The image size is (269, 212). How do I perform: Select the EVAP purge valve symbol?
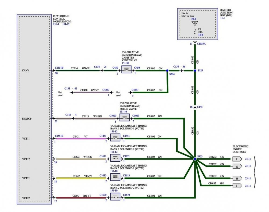(x=124, y=118)
